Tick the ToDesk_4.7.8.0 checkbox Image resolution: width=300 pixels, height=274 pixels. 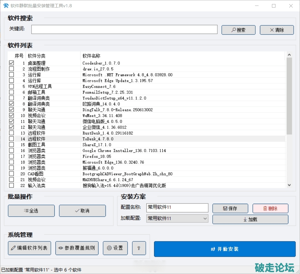point(11,139)
